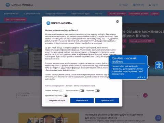Click the Log-in user icon
Screen dimensions: 164x123
[150, 5]
